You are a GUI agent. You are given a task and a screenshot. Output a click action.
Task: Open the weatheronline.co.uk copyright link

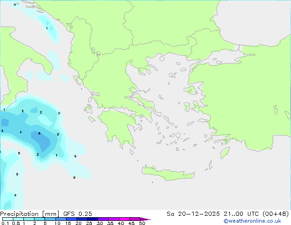tap(252, 221)
